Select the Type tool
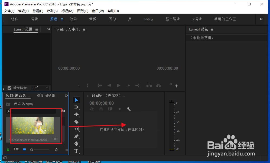Image resolution: width=270 pixels, height=163 pixels. (76, 151)
